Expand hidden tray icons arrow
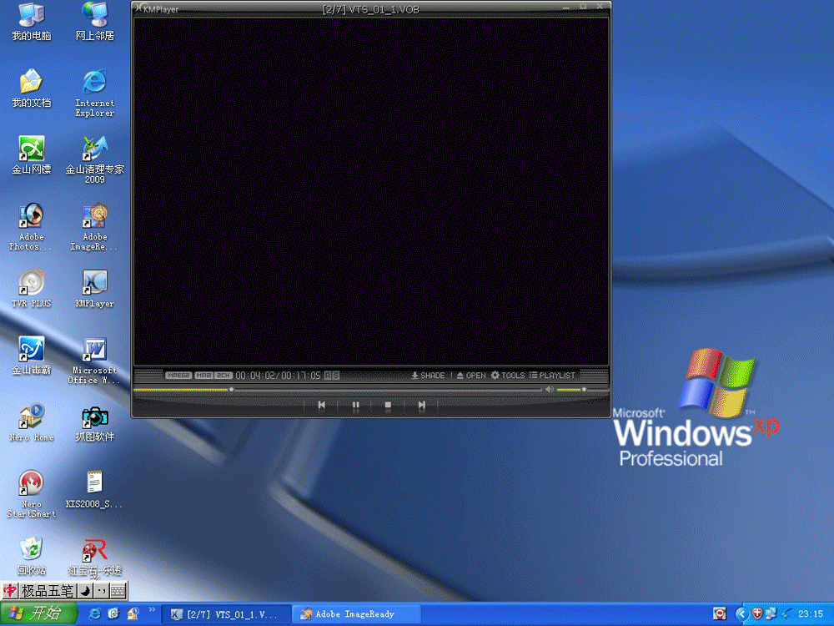The image size is (834, 626). 741,614
